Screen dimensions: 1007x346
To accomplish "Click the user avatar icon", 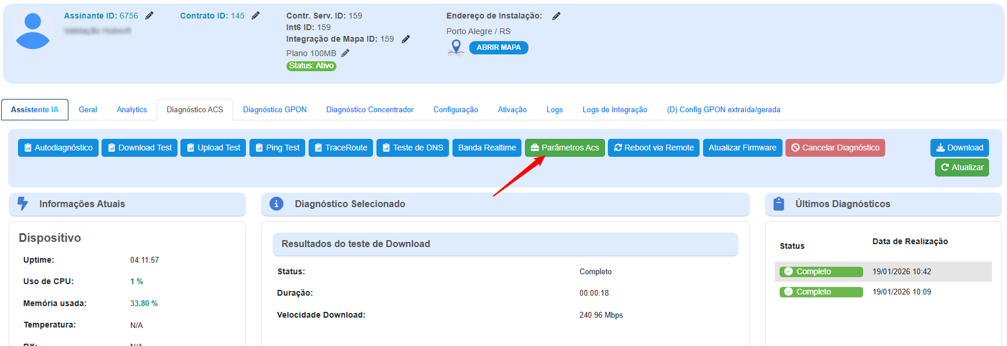I will click(x=32, y=31).
